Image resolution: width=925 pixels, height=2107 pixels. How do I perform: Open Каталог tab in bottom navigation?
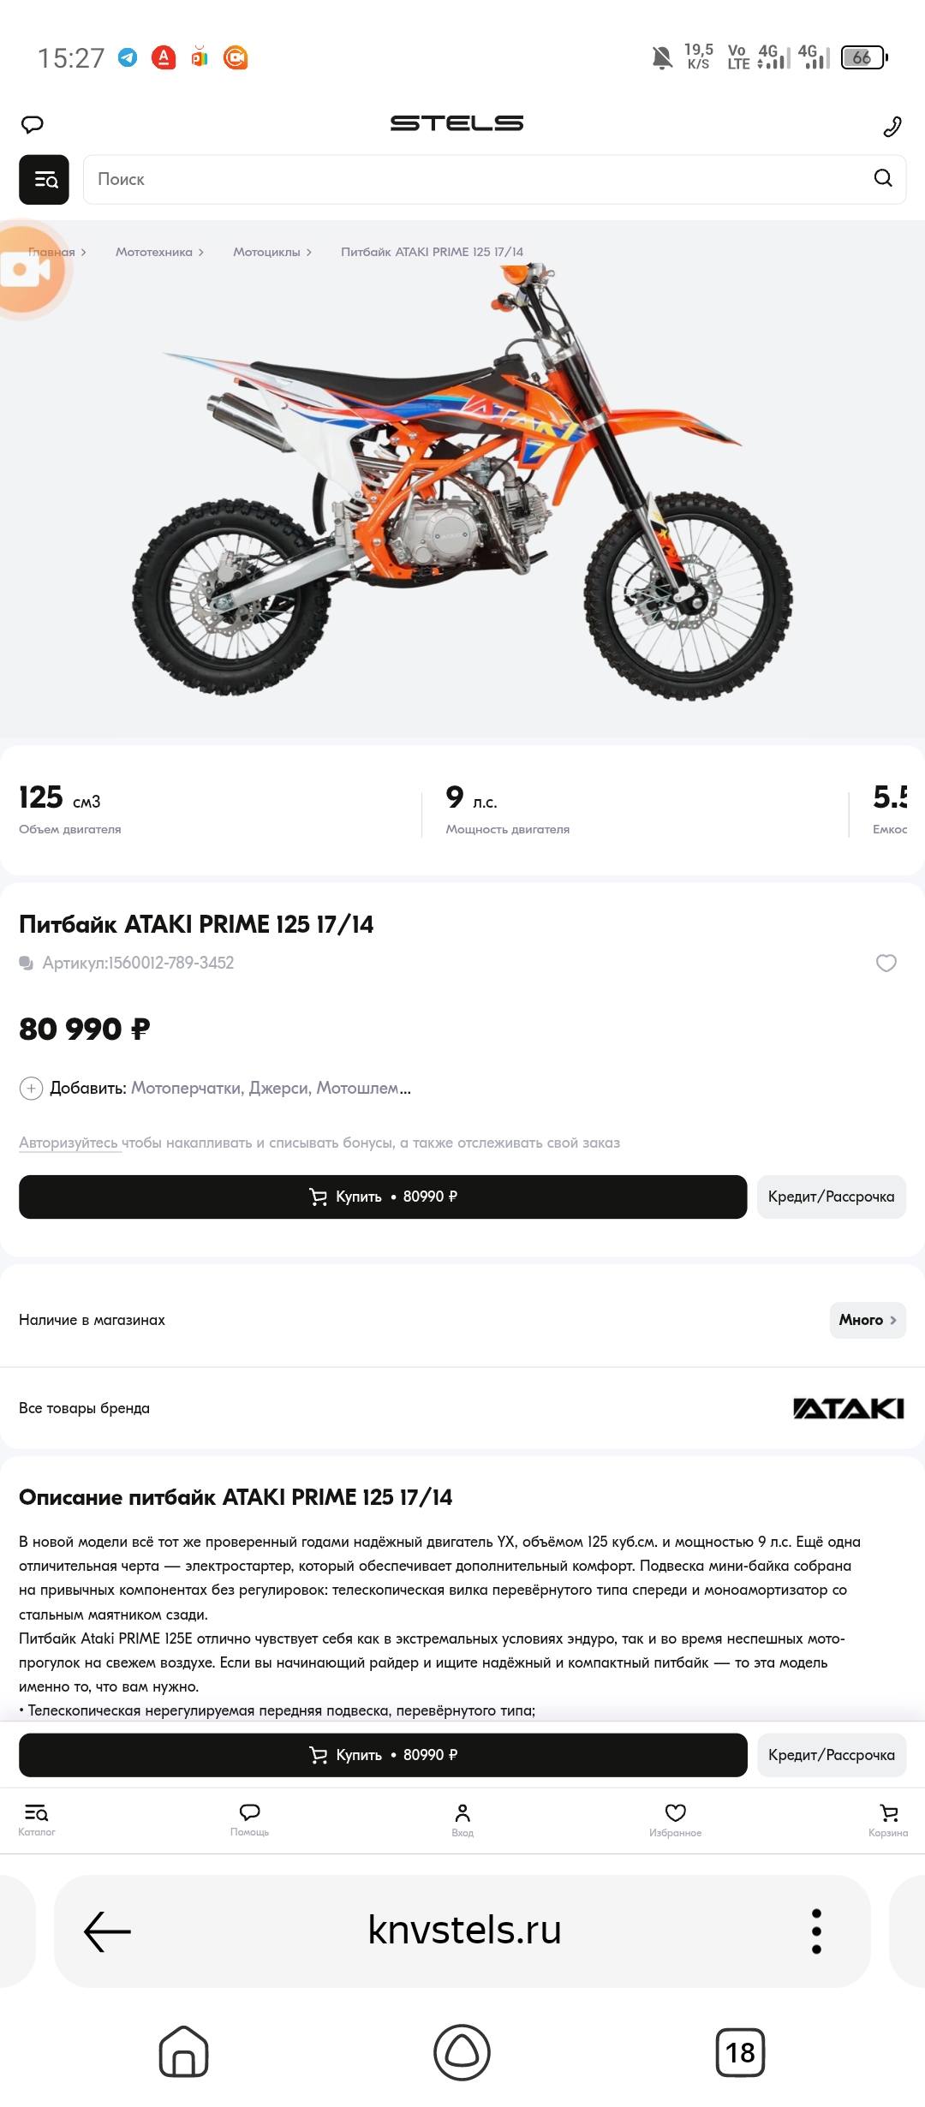pyautogui.click(x=37, y=1819)
